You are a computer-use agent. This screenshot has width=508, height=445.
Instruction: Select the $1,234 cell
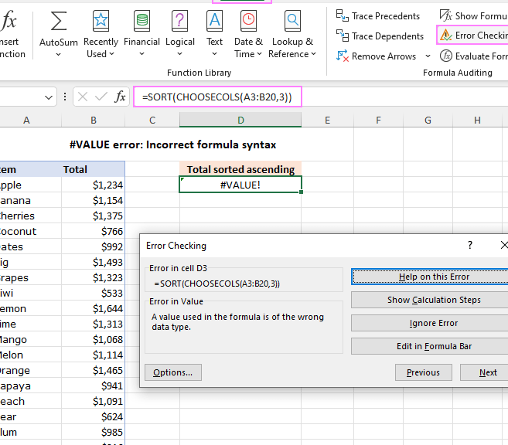point(94,185)
